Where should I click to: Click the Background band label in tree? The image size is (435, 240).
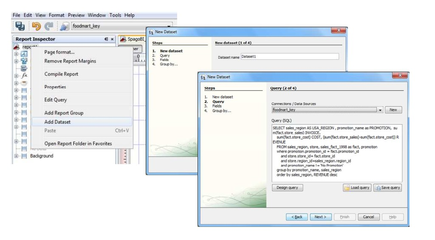click(x=42, y=156)
